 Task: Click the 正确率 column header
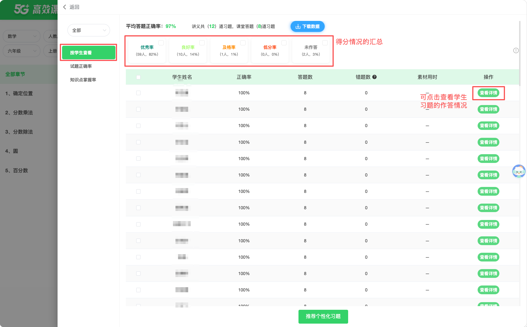(x=244, y=77)
